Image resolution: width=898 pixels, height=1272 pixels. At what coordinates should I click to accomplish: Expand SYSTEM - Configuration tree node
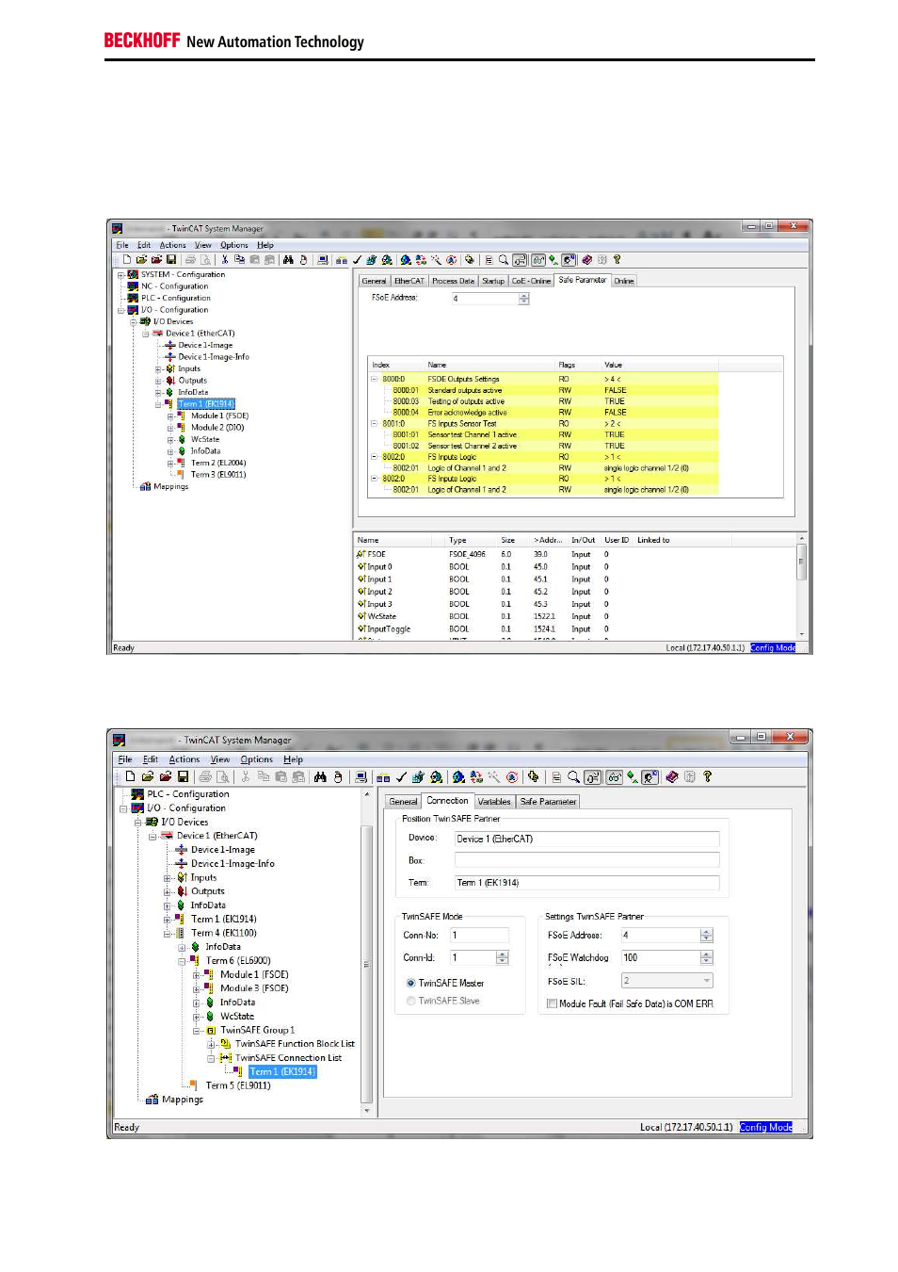coord(121,275)
